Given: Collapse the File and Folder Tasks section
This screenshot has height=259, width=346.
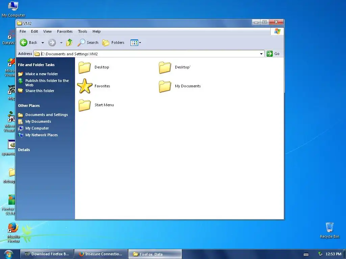Looking at the screenshot, I should click(36, 65).
